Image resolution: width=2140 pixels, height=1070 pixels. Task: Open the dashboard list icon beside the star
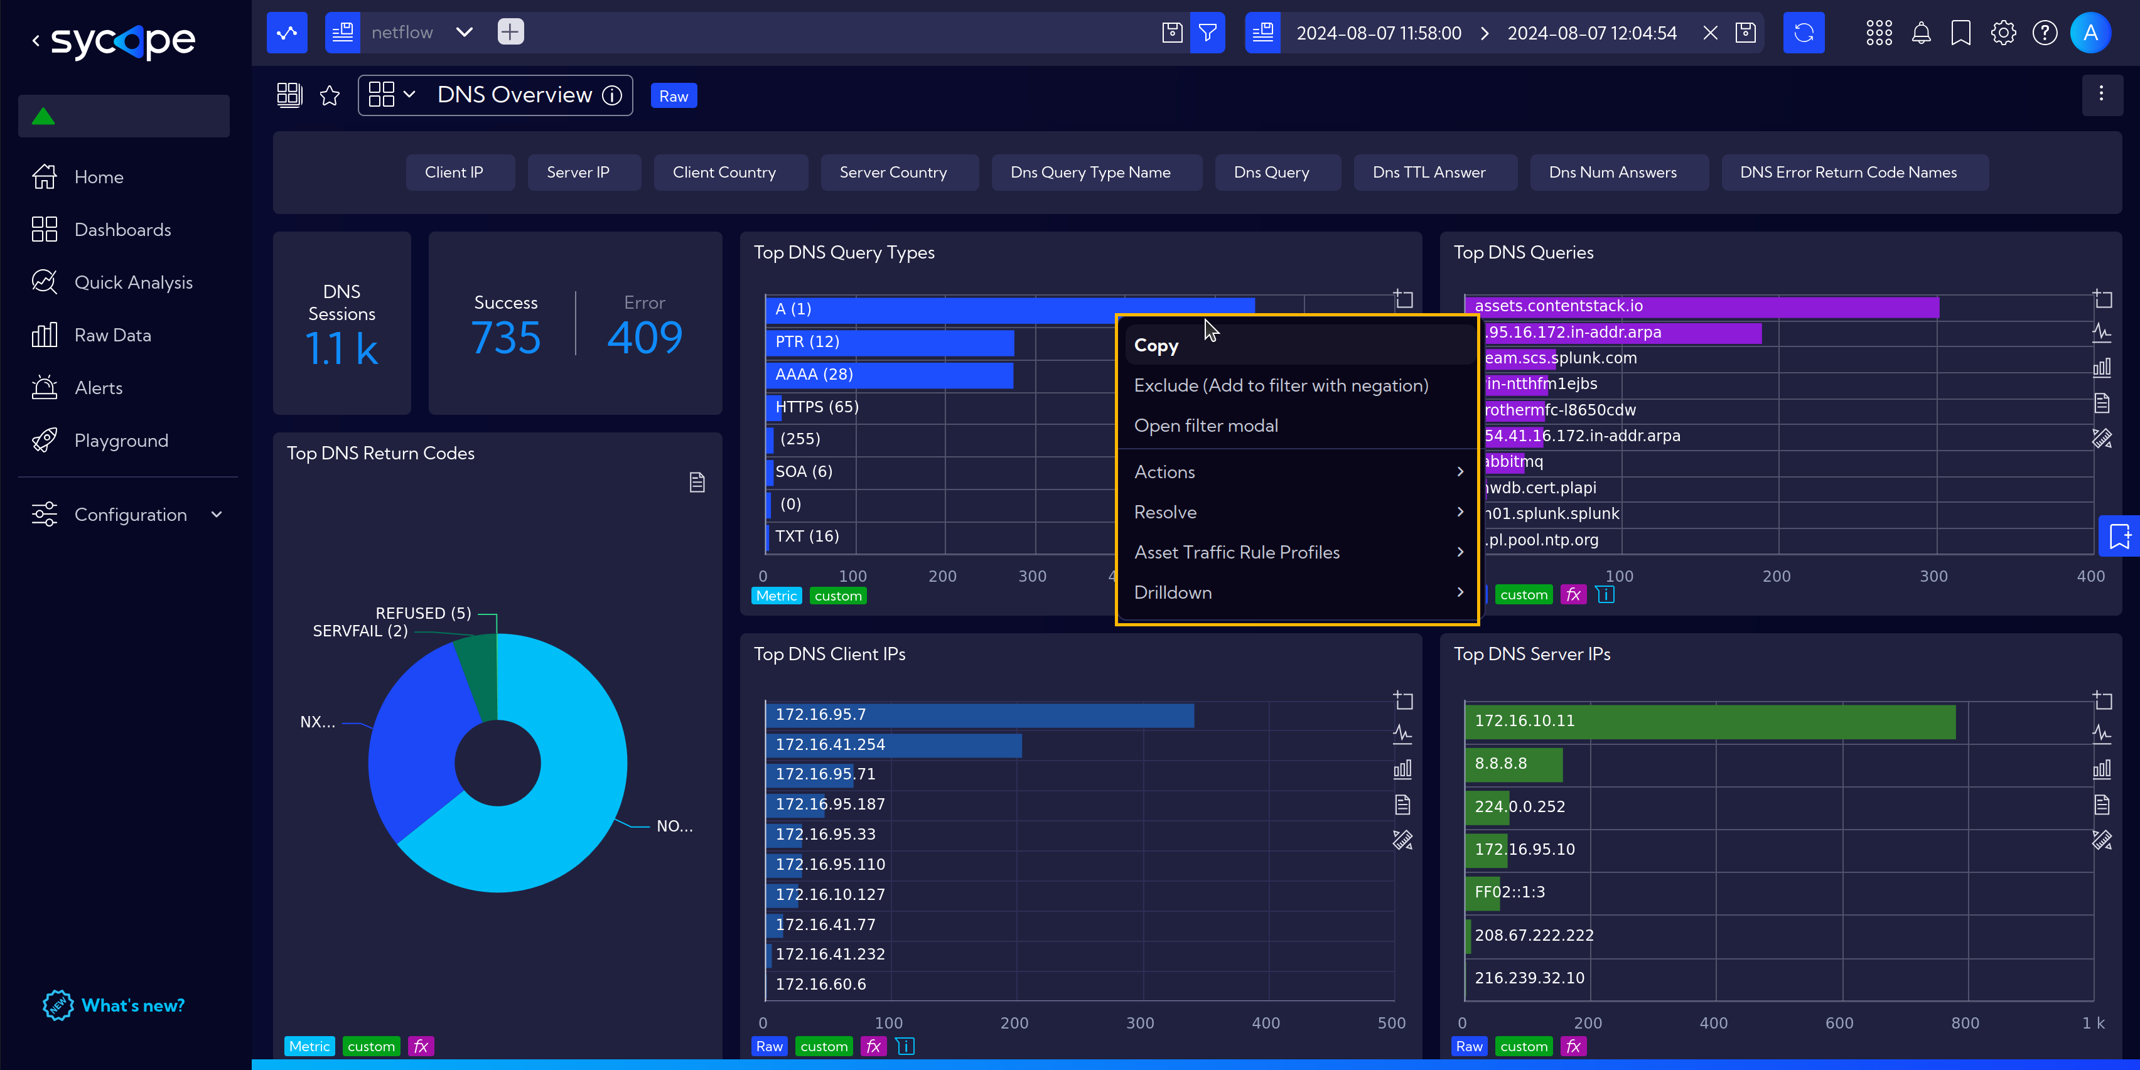click(289, 95)
